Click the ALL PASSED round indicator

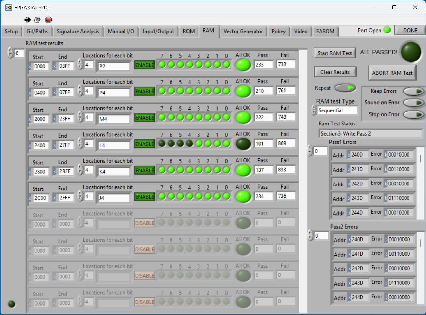pyautogui.click(x=411, y=52)
